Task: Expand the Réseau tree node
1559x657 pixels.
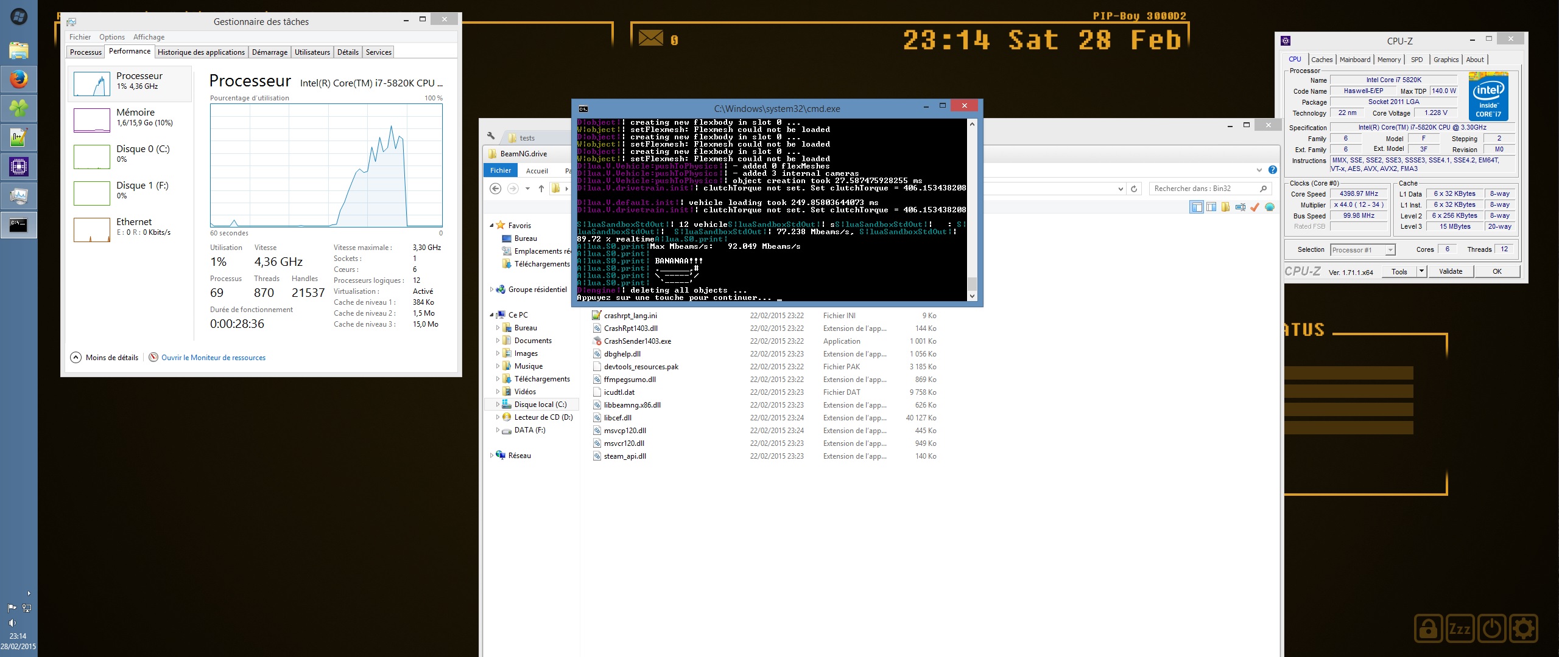Action: pos(491,456)
